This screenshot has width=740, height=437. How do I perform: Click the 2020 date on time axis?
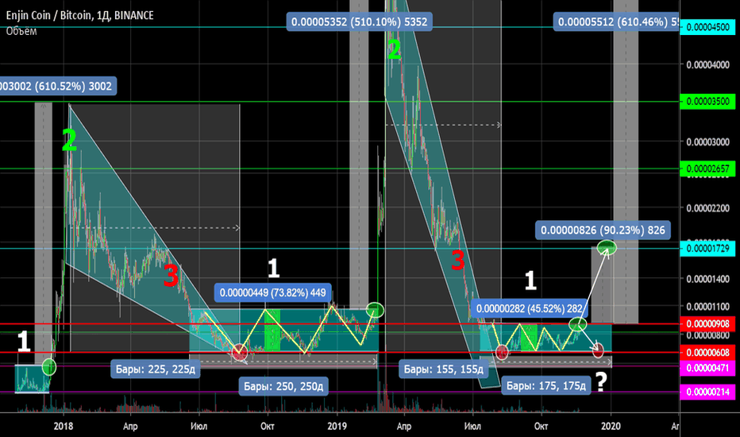(x=611, y=426)
